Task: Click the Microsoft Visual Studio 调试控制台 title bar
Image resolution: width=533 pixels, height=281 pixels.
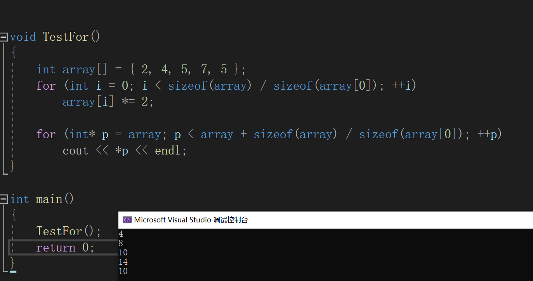Action: pos(272,220)
